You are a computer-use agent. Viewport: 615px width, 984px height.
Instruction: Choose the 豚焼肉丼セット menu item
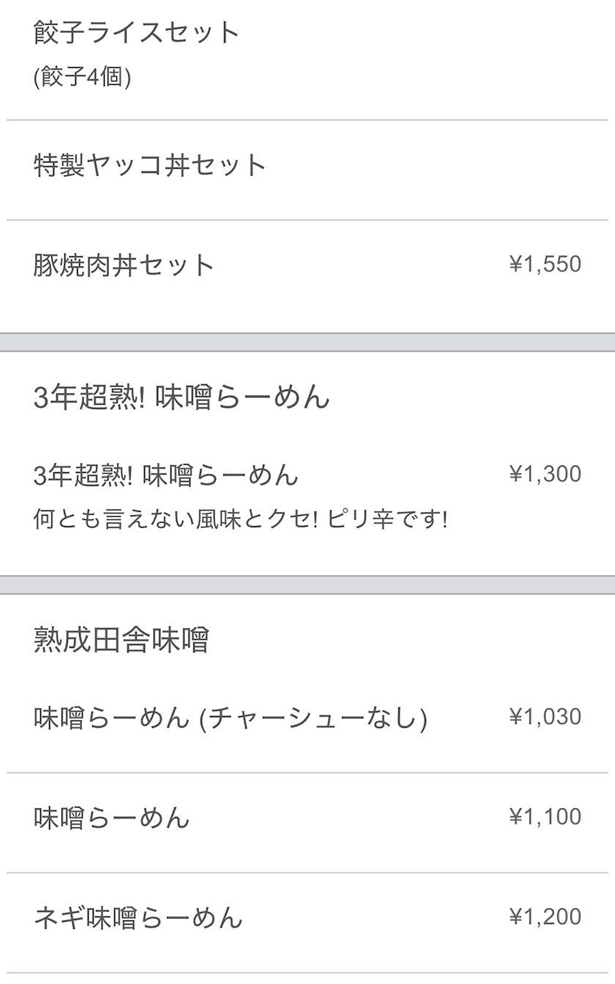pos(124,265)
